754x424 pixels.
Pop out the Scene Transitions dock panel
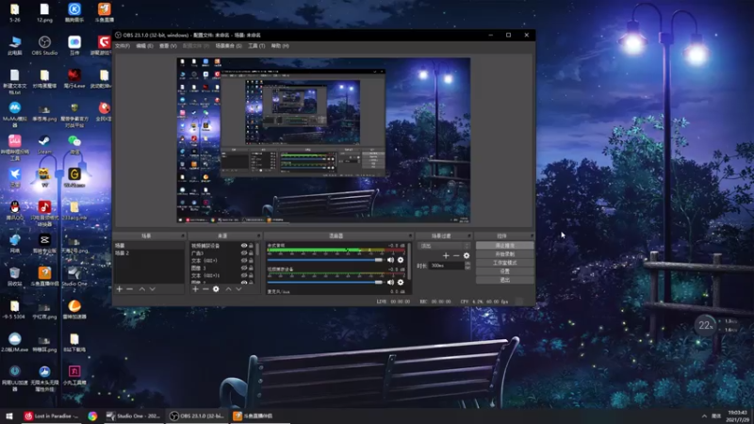click(x=469, y=236)
